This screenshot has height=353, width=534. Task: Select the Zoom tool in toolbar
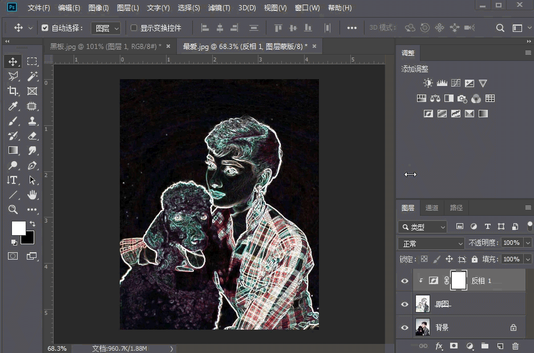point(13,210)
